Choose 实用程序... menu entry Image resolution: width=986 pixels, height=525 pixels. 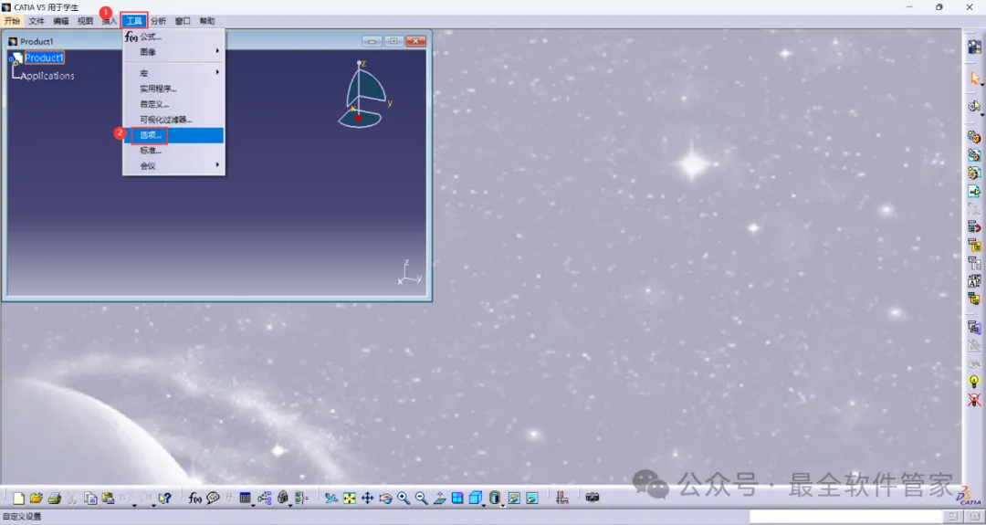coord(173,89)
